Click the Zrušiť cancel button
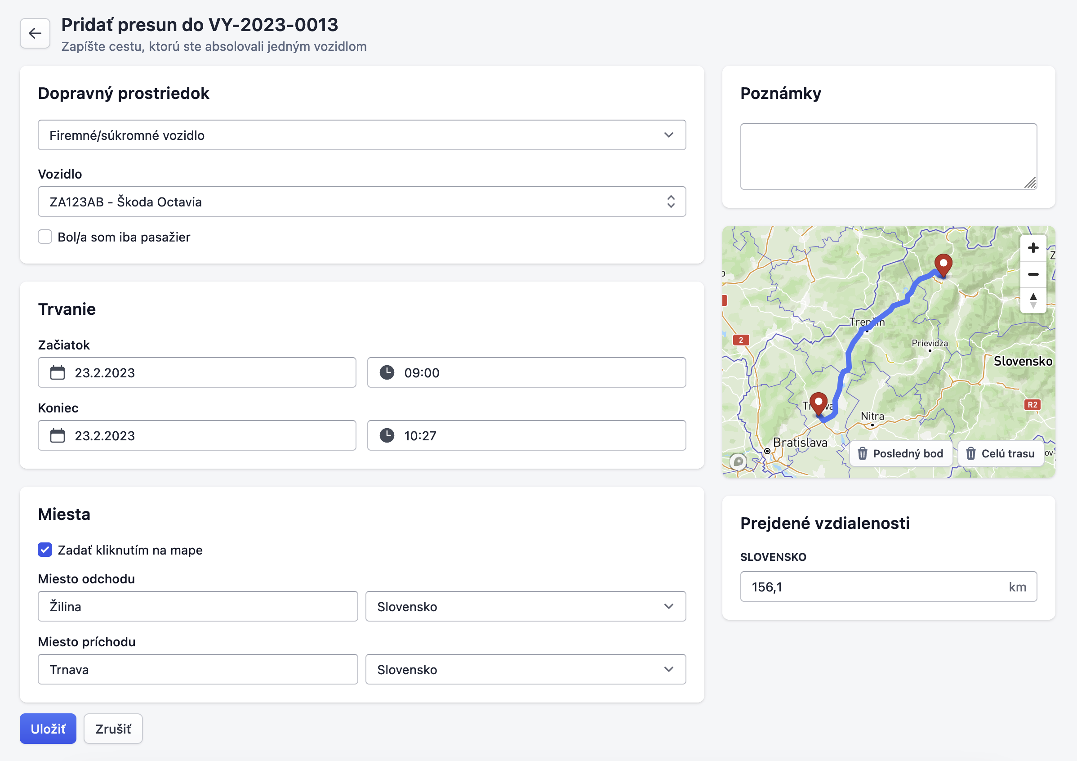The width and height of the screenshot is (1077, 761). 113,729
